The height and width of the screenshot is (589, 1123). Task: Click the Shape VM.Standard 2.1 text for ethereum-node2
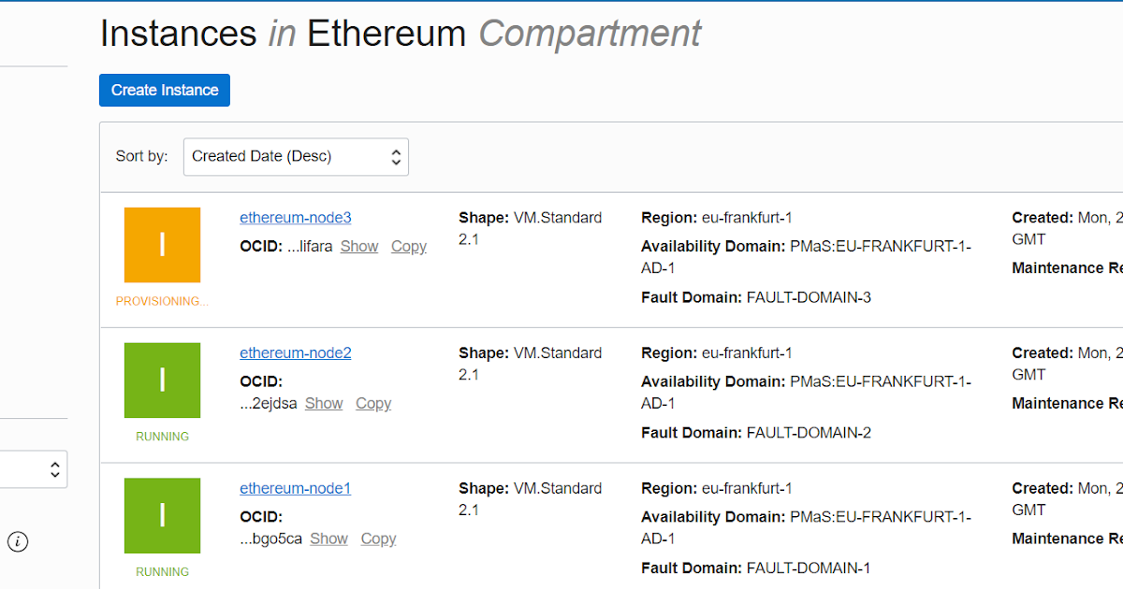531,364
